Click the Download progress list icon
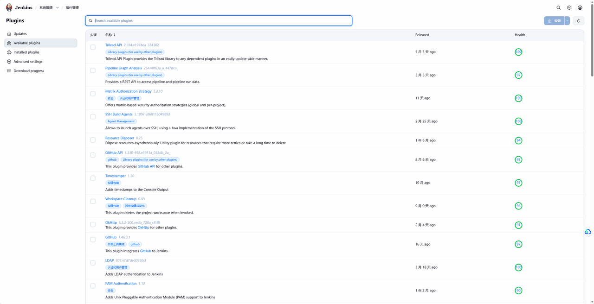 click(9, 71)
